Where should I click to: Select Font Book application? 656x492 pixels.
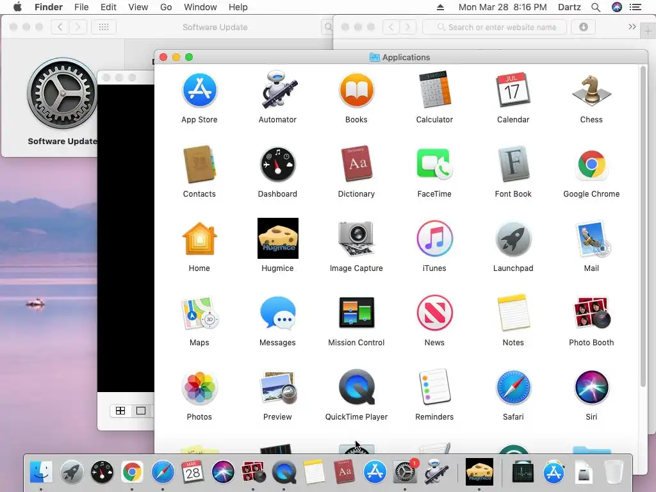point(513,165)
